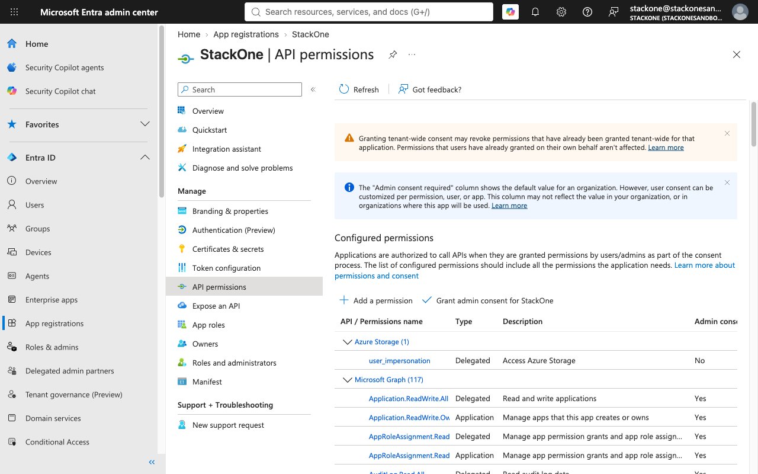Open the portal waffle menu icon
This screenshot has height=474, width=758.
pyautogui.click(x=14, y=12)
